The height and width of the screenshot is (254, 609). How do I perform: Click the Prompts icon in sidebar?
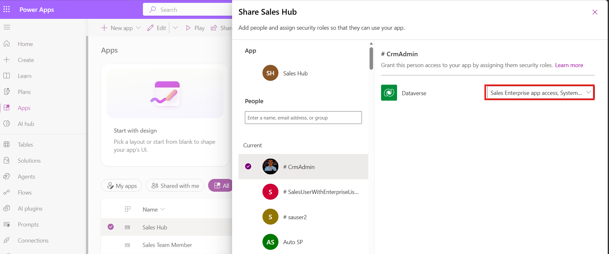coord(7,224)
